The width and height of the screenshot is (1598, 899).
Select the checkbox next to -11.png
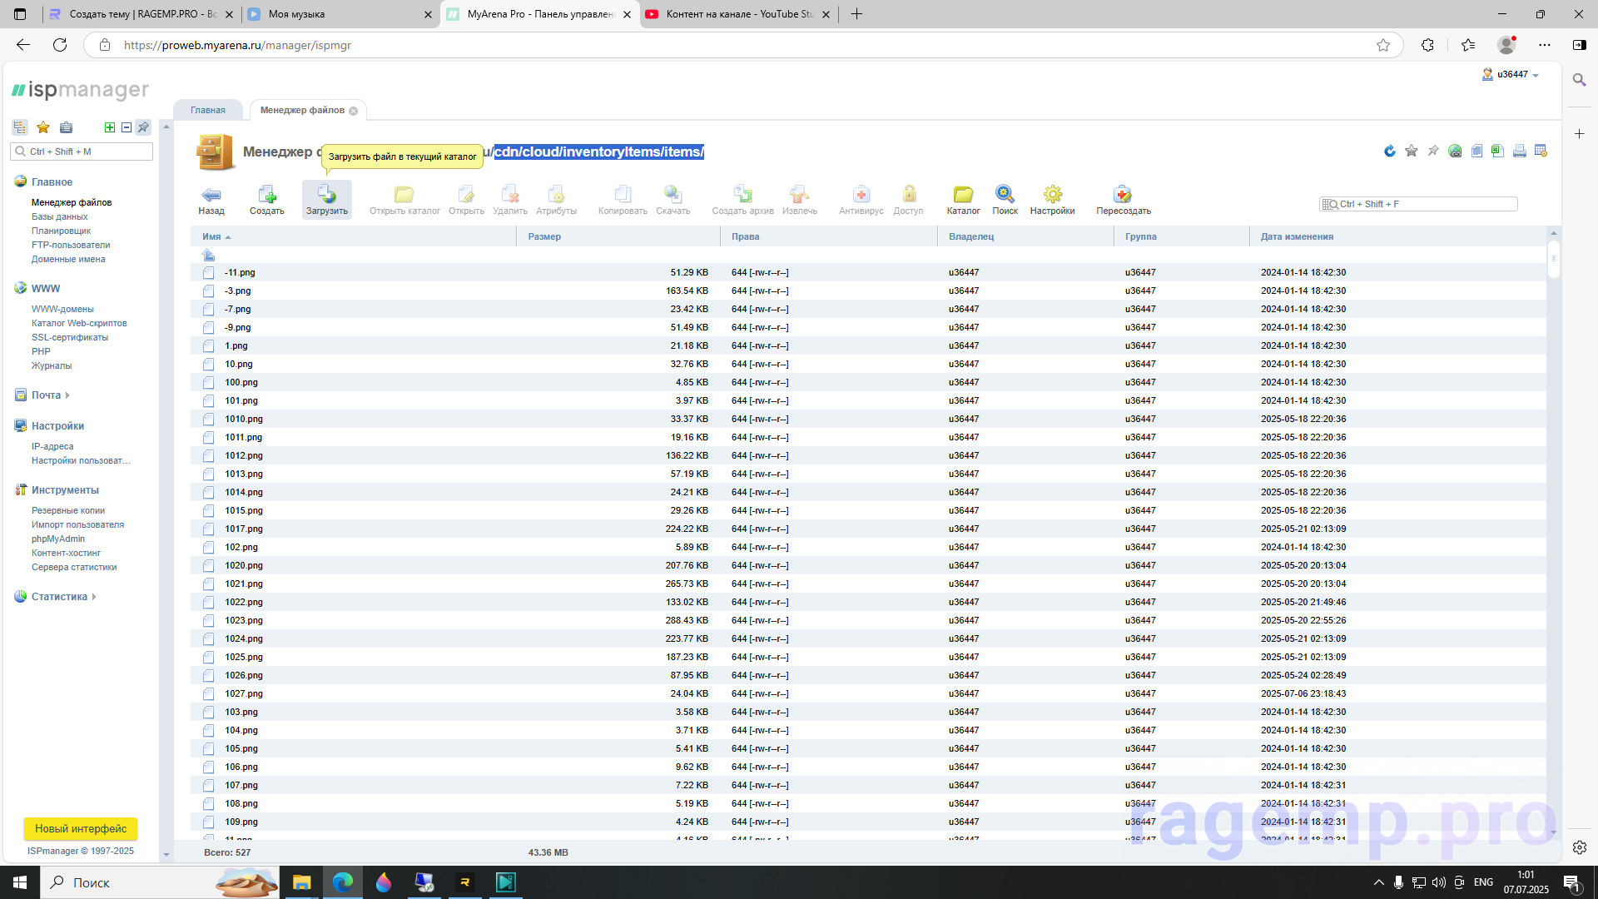tap(208, 272)
